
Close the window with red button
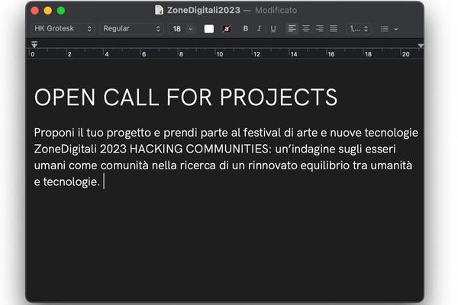pyautogui.click(x=35, y=11)
